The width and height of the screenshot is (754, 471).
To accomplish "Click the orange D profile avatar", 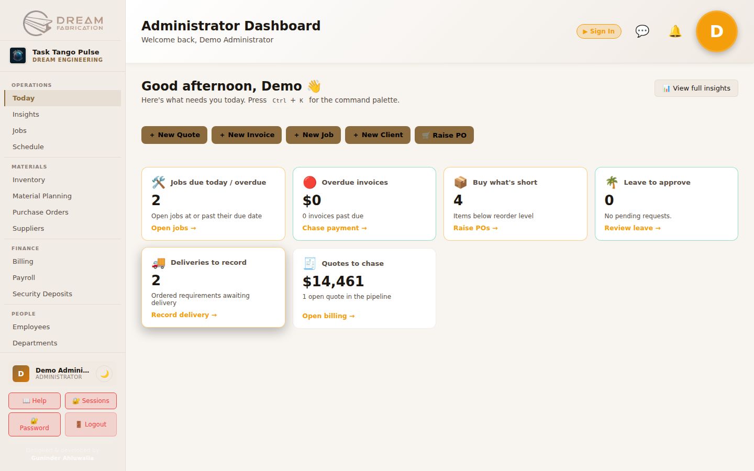I will click(x=716, y=31).
